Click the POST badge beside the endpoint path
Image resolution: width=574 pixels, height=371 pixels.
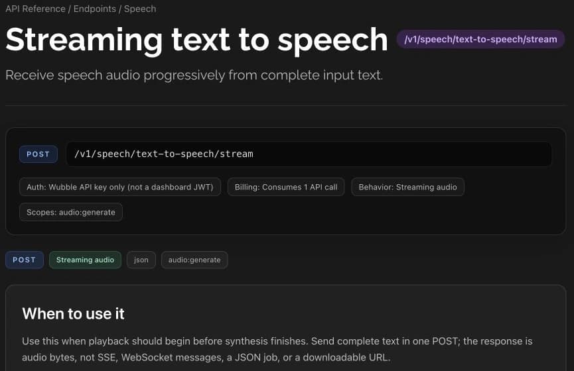pos(38,154)
